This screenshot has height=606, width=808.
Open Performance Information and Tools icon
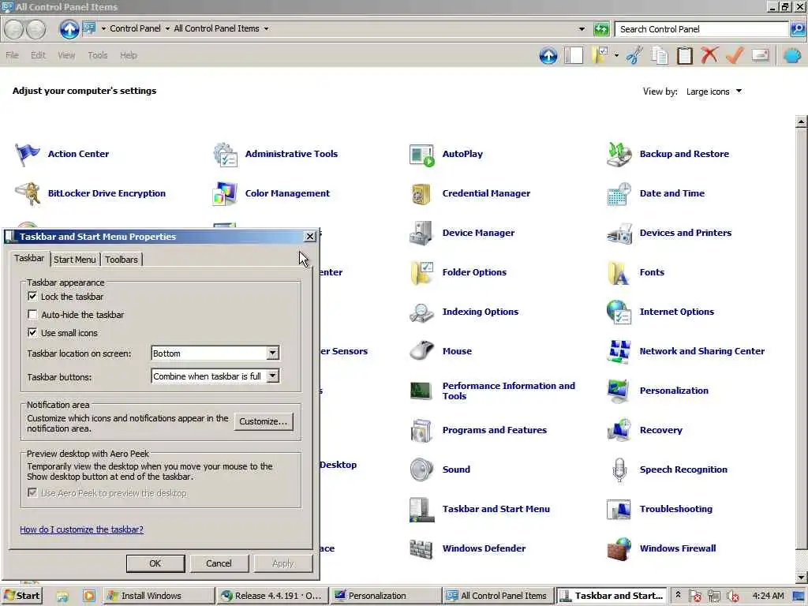click(x=422, y=391)
